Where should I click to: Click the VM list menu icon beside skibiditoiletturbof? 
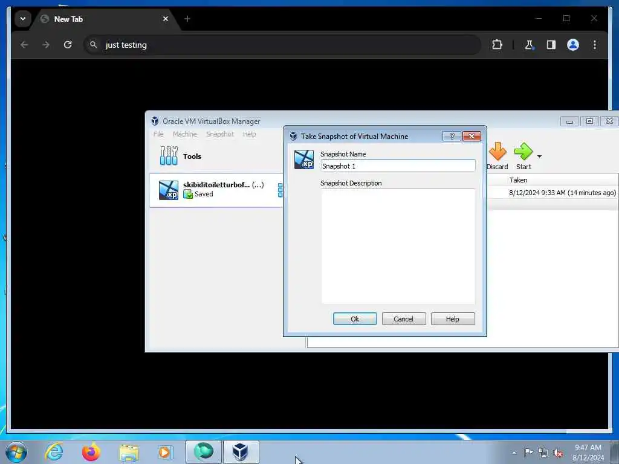coord(280,190)
